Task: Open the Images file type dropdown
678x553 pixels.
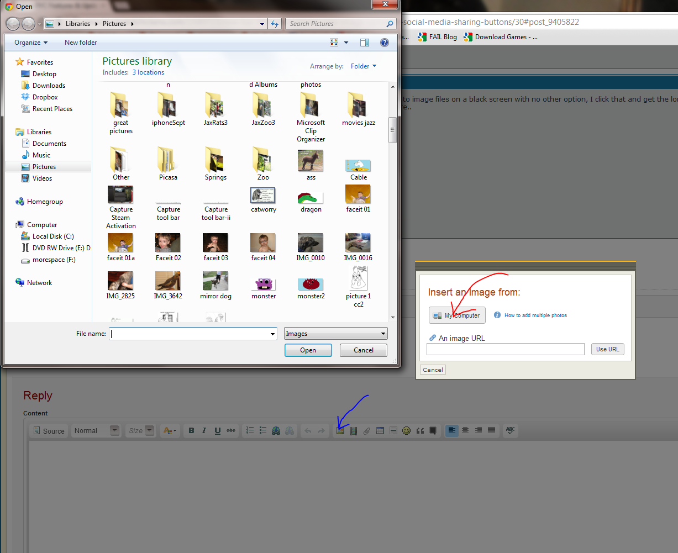Action: (x=335, y=334)
